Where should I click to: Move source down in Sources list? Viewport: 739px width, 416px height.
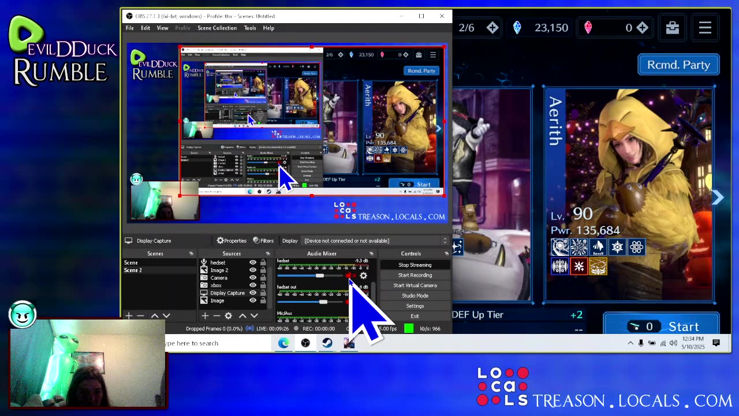click(254, 315)
